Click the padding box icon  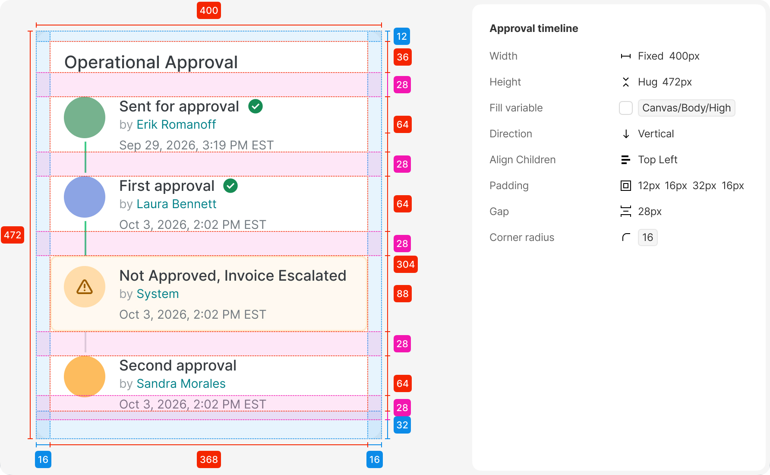click(625, 186)
